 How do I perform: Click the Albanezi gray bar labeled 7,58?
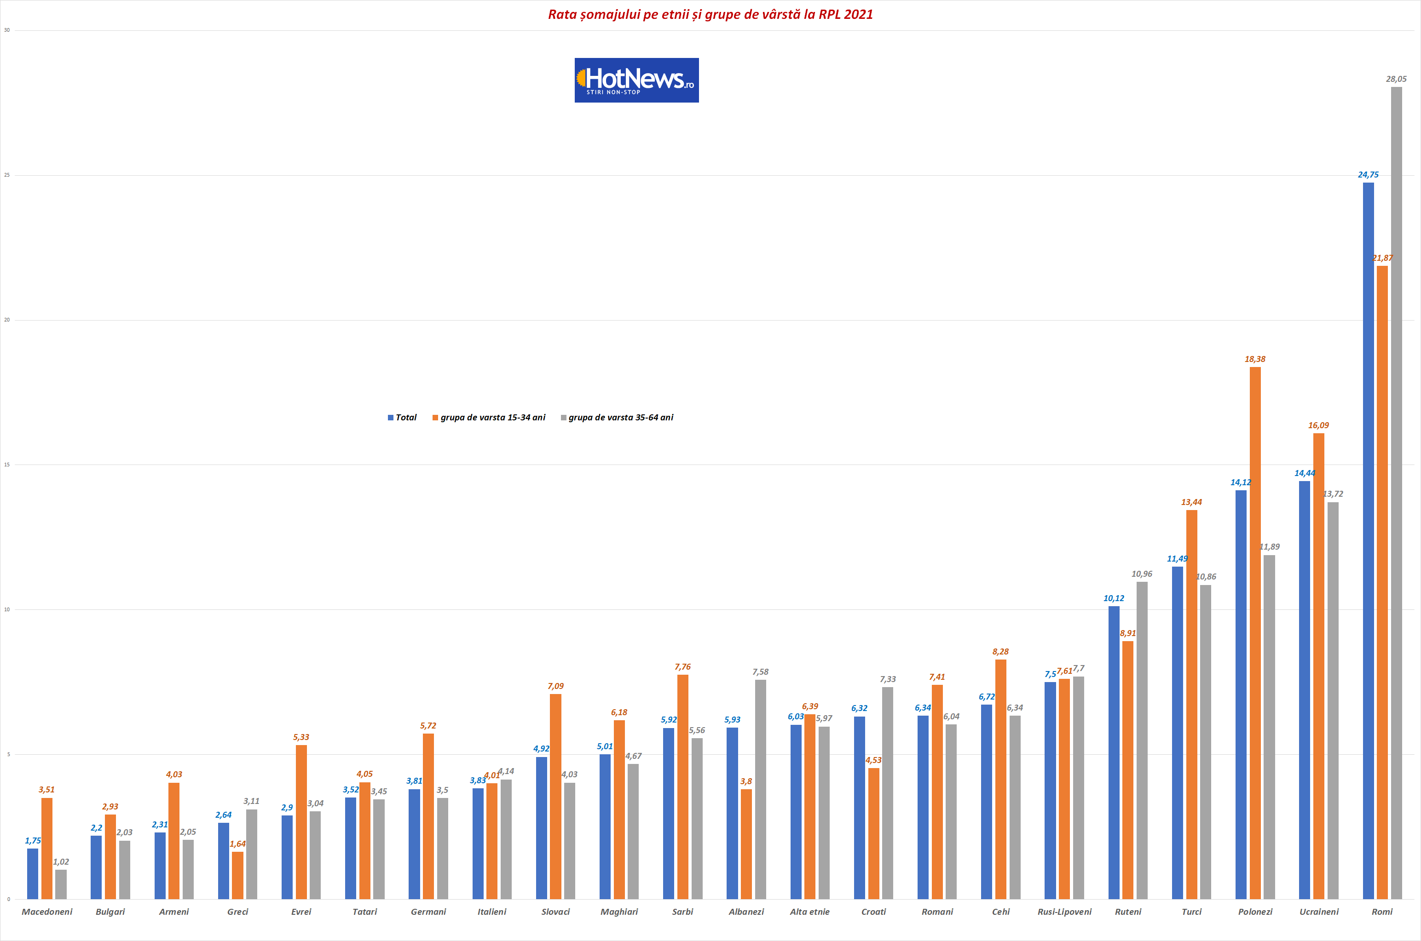[x=760, y=789]
